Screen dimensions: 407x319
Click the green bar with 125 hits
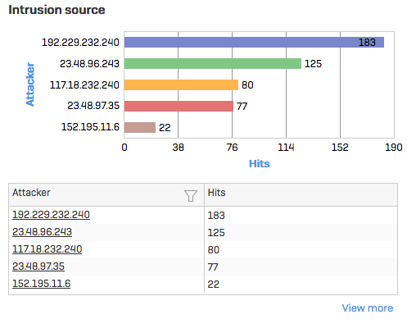point(213,63)
